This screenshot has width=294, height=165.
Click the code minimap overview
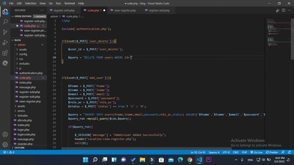[x=278, y=33]
